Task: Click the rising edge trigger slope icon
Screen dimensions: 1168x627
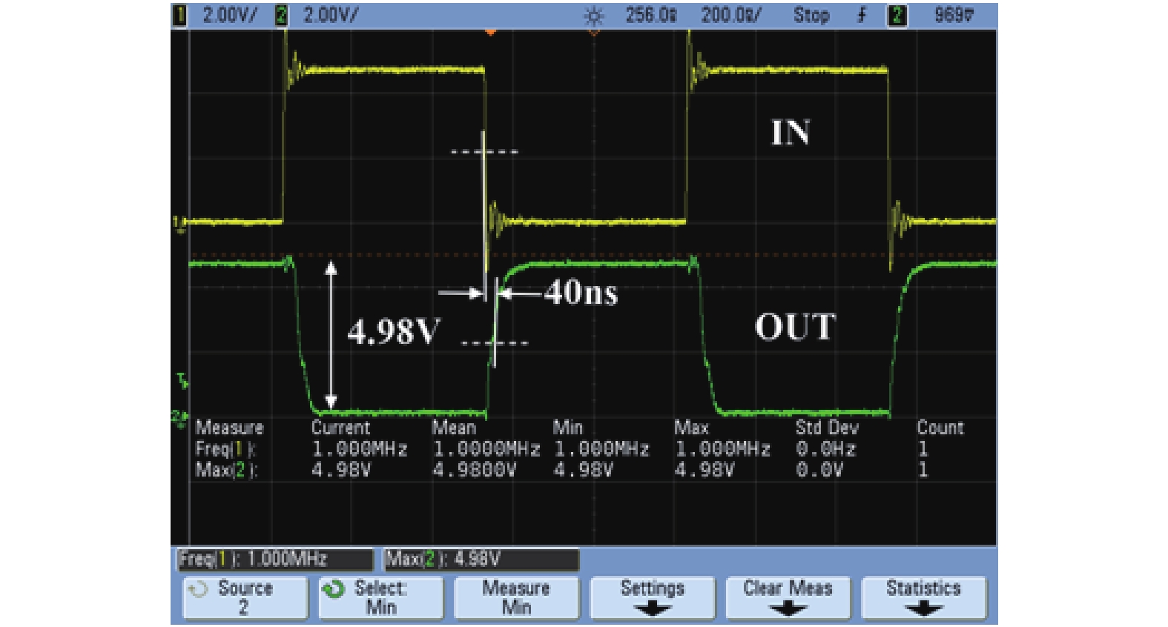Action: coord(862,16)
